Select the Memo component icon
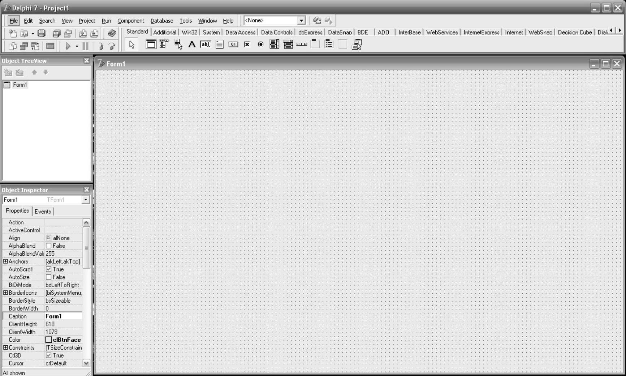 point(219,44)
